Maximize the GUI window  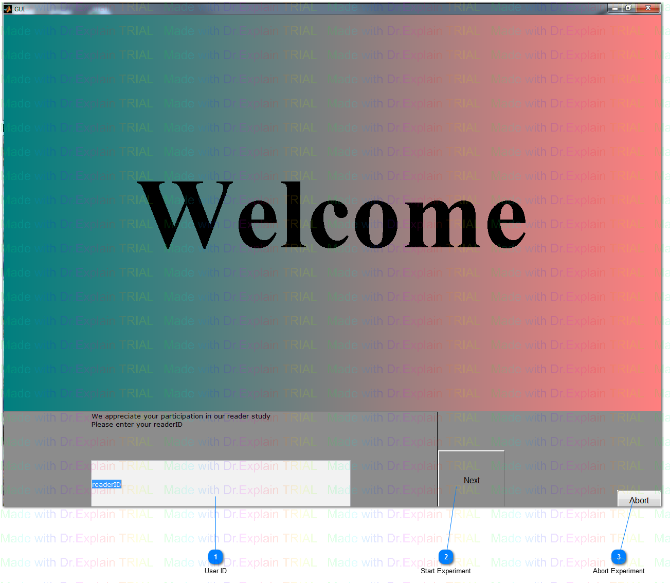[x=628, y=8]
